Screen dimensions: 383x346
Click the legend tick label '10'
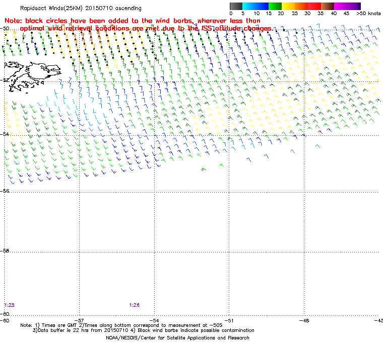[256, 14]
